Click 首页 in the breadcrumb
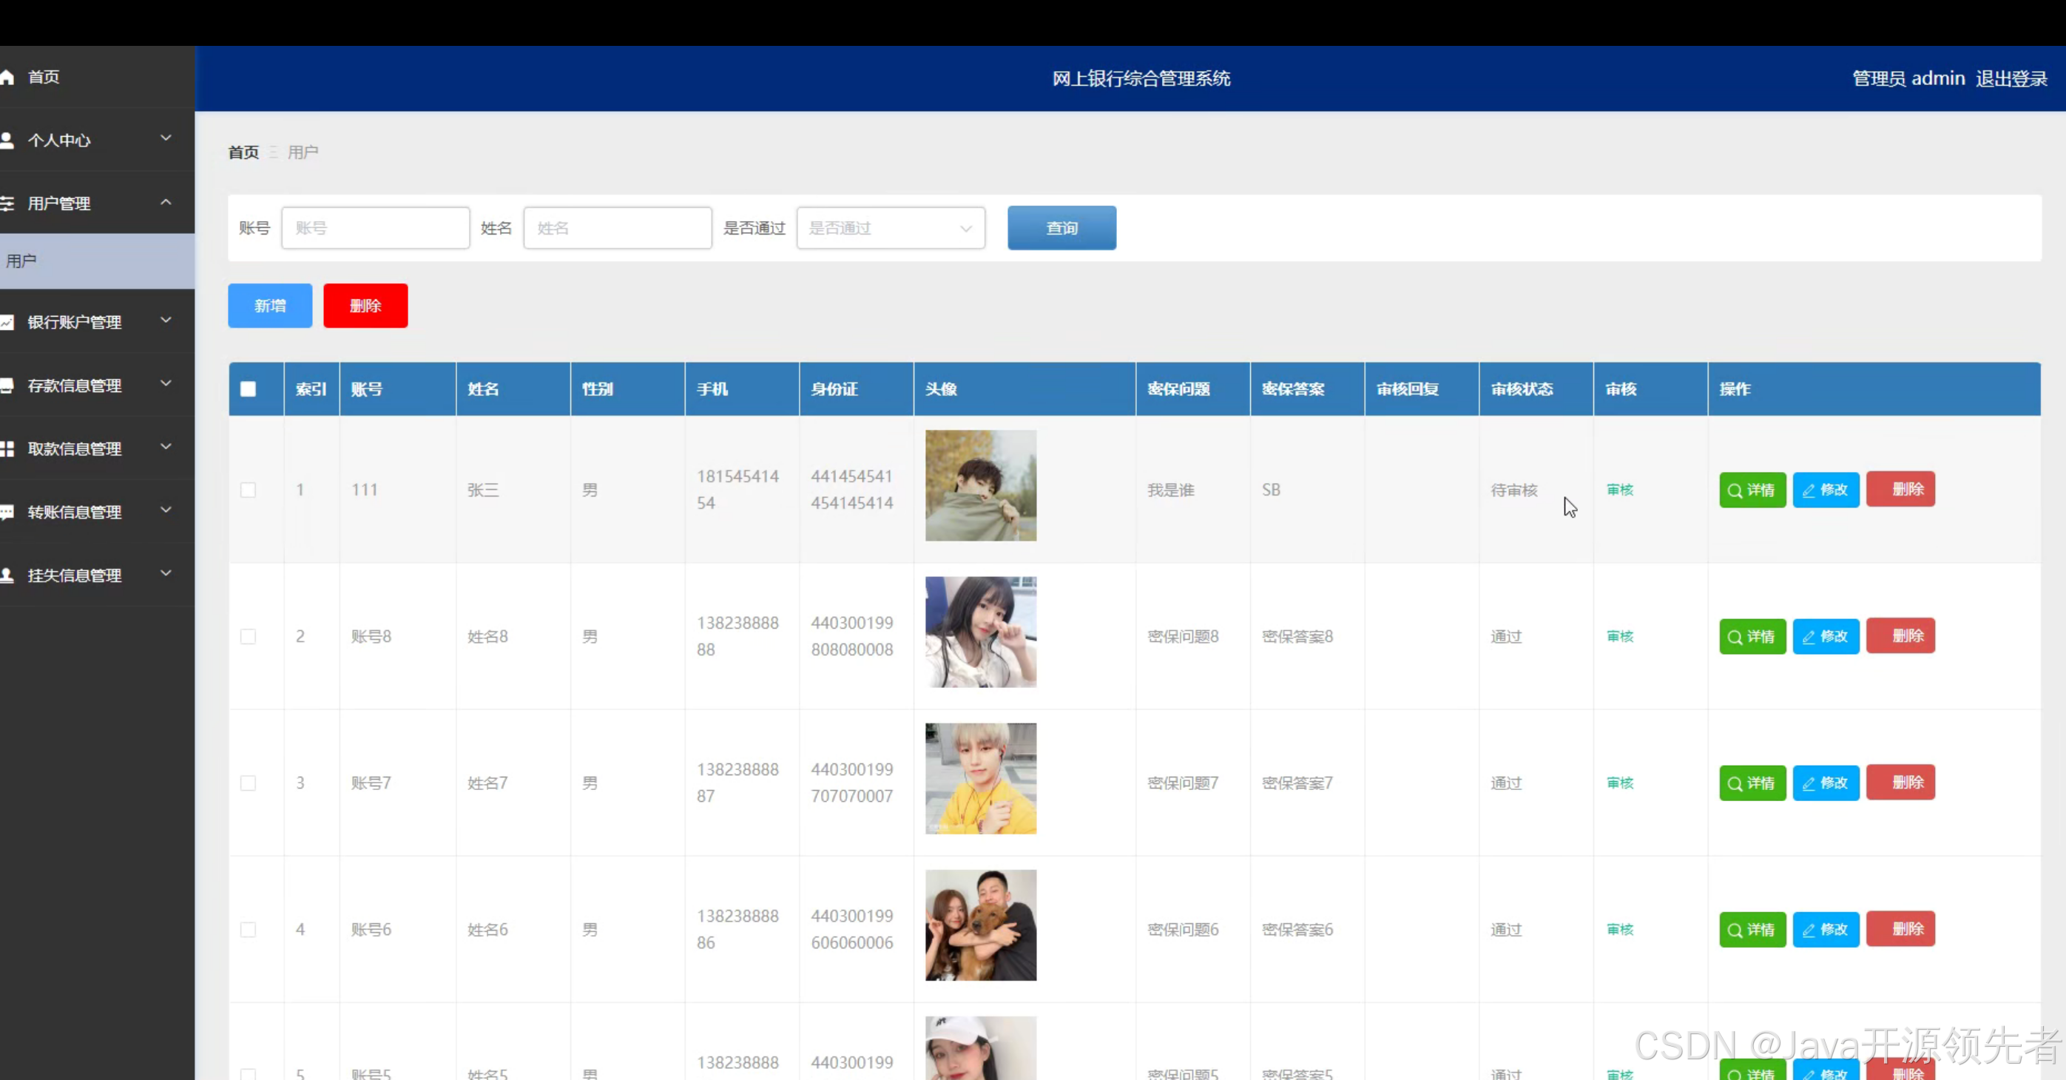Image resolution: width=2066 pixels, height=1080 pixels. (x=243, y=152)
